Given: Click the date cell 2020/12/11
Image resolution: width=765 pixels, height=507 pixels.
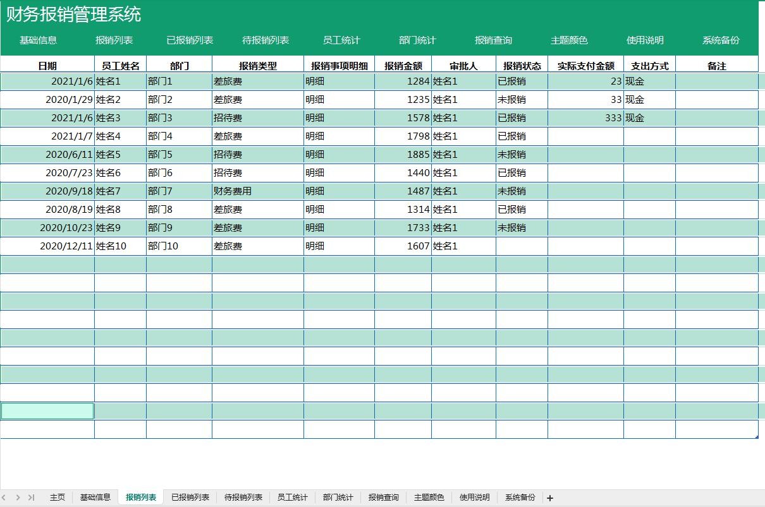Looking at the screenshot, I should coord(47,246).
